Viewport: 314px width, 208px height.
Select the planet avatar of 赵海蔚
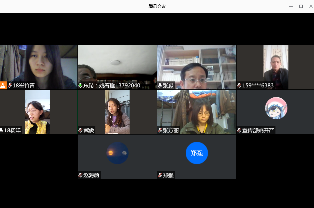coord(117,153)
